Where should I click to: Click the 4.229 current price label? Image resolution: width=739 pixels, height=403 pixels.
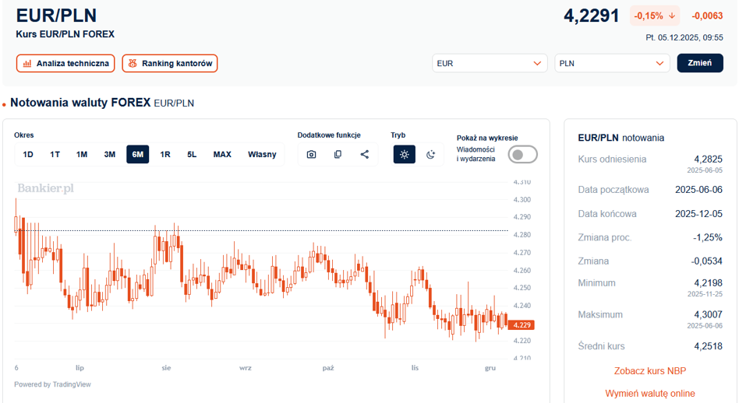[522, 325]
